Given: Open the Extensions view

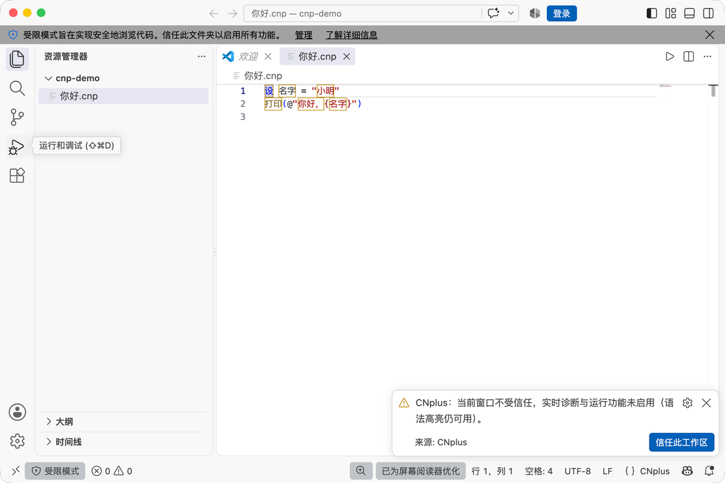Looking at the screenshot, I should 17,175.
